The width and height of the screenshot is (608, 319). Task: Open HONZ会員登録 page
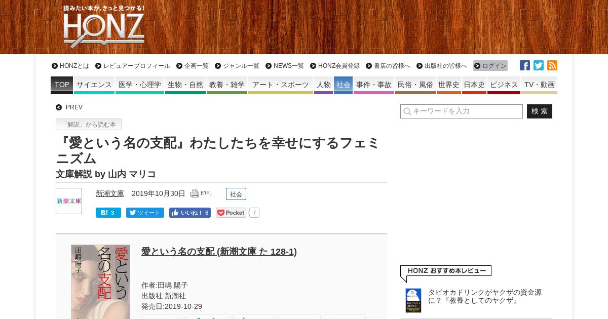point(335,66)
